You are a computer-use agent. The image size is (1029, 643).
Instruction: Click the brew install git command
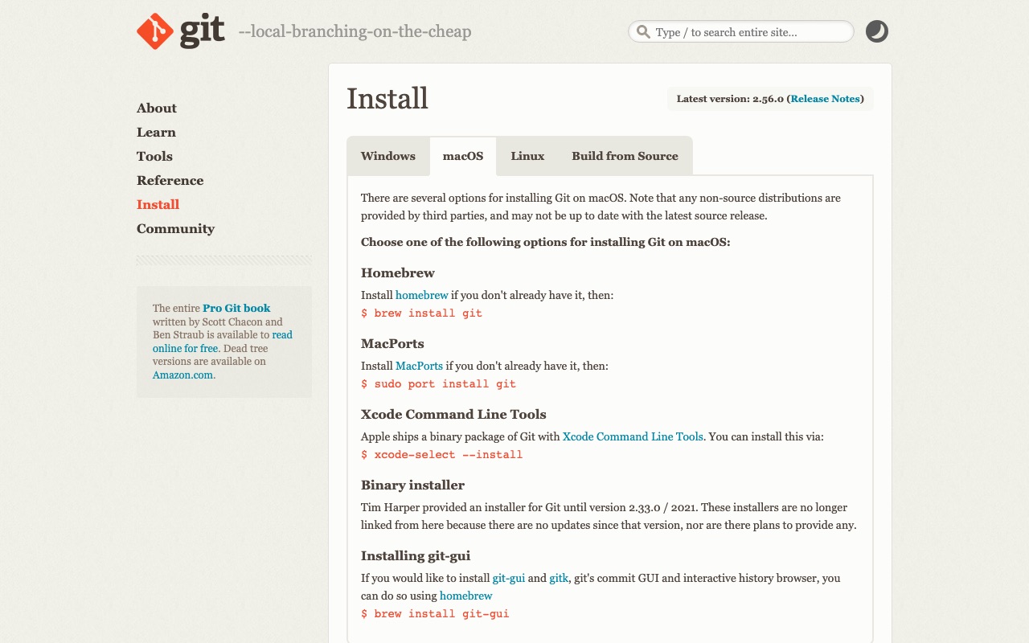pos(422,313)
